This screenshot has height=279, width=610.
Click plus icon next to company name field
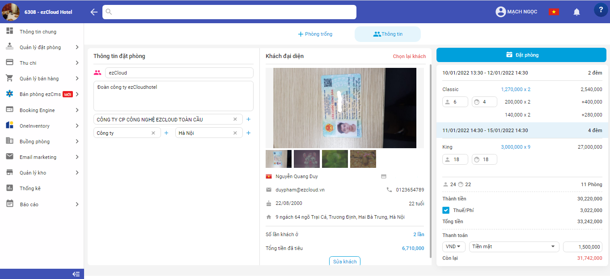(x=249, y=119)
